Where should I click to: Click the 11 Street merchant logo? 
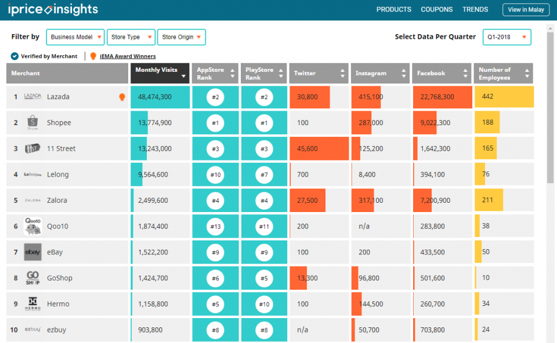(32, 148)
